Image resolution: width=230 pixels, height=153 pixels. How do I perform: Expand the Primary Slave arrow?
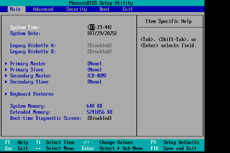pos(6,70)
